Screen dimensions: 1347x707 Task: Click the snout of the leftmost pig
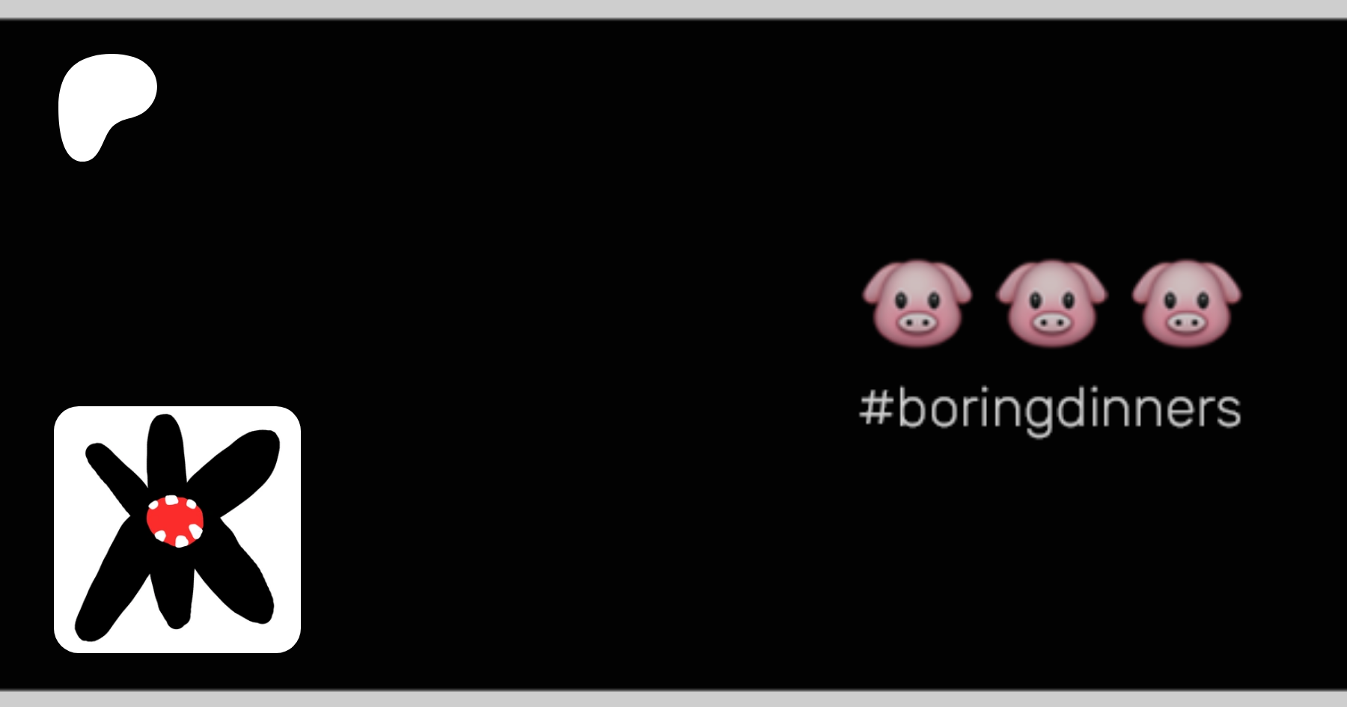[917, 323]
